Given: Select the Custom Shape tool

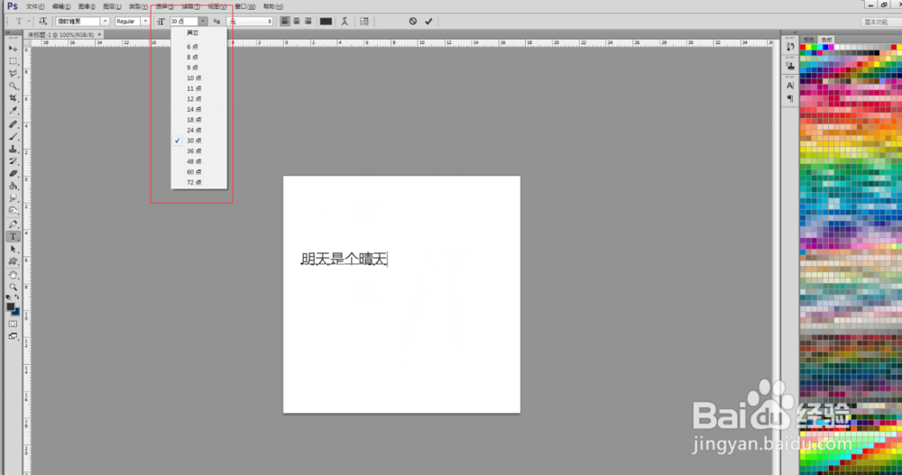Looking at the screenshot, I should (14, 261).
